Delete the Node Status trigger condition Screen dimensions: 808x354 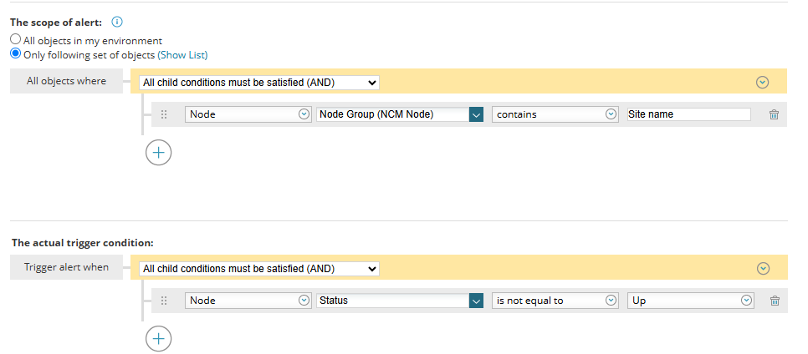774,301
